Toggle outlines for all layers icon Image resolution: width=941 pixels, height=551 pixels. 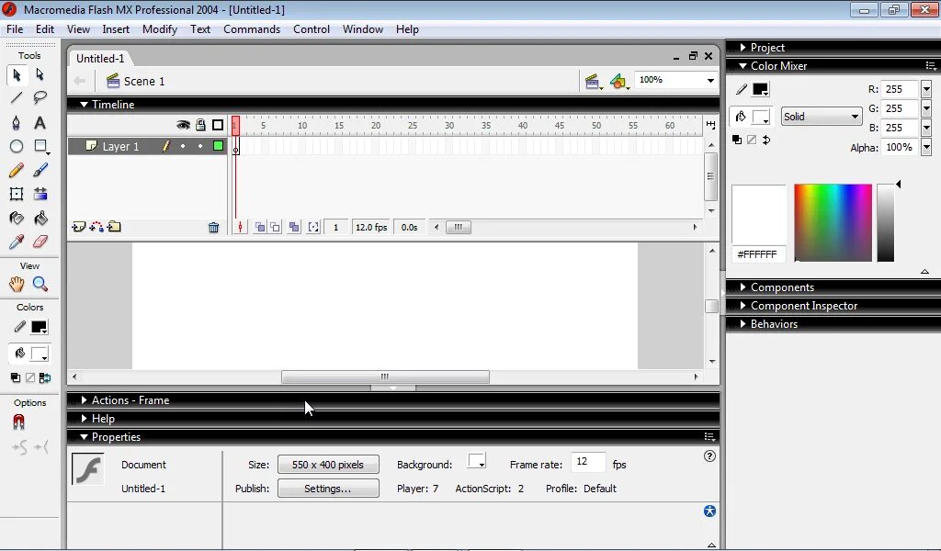pyautogui.click(x=218, y=125)
